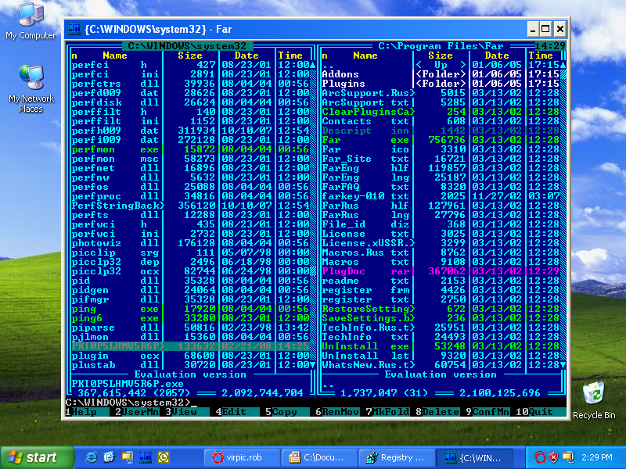Screen dimensions: 626x469
Task: Switch to the Registry taskbar window
Action: tap(397, 457)
